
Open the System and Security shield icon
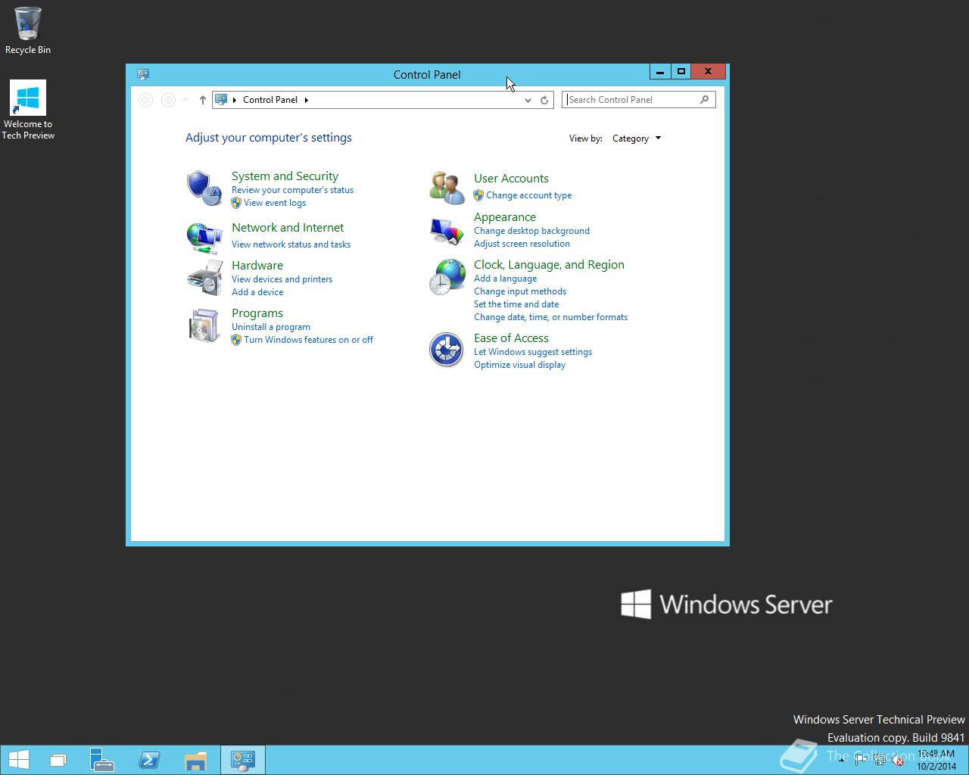pos(204,188)
